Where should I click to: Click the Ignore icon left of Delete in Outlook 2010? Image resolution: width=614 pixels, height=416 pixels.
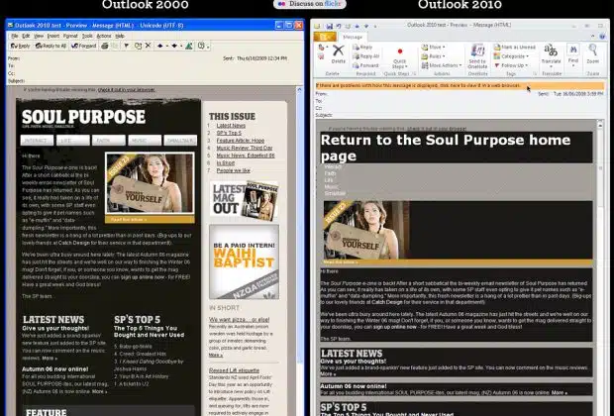[x=322, y=48]
